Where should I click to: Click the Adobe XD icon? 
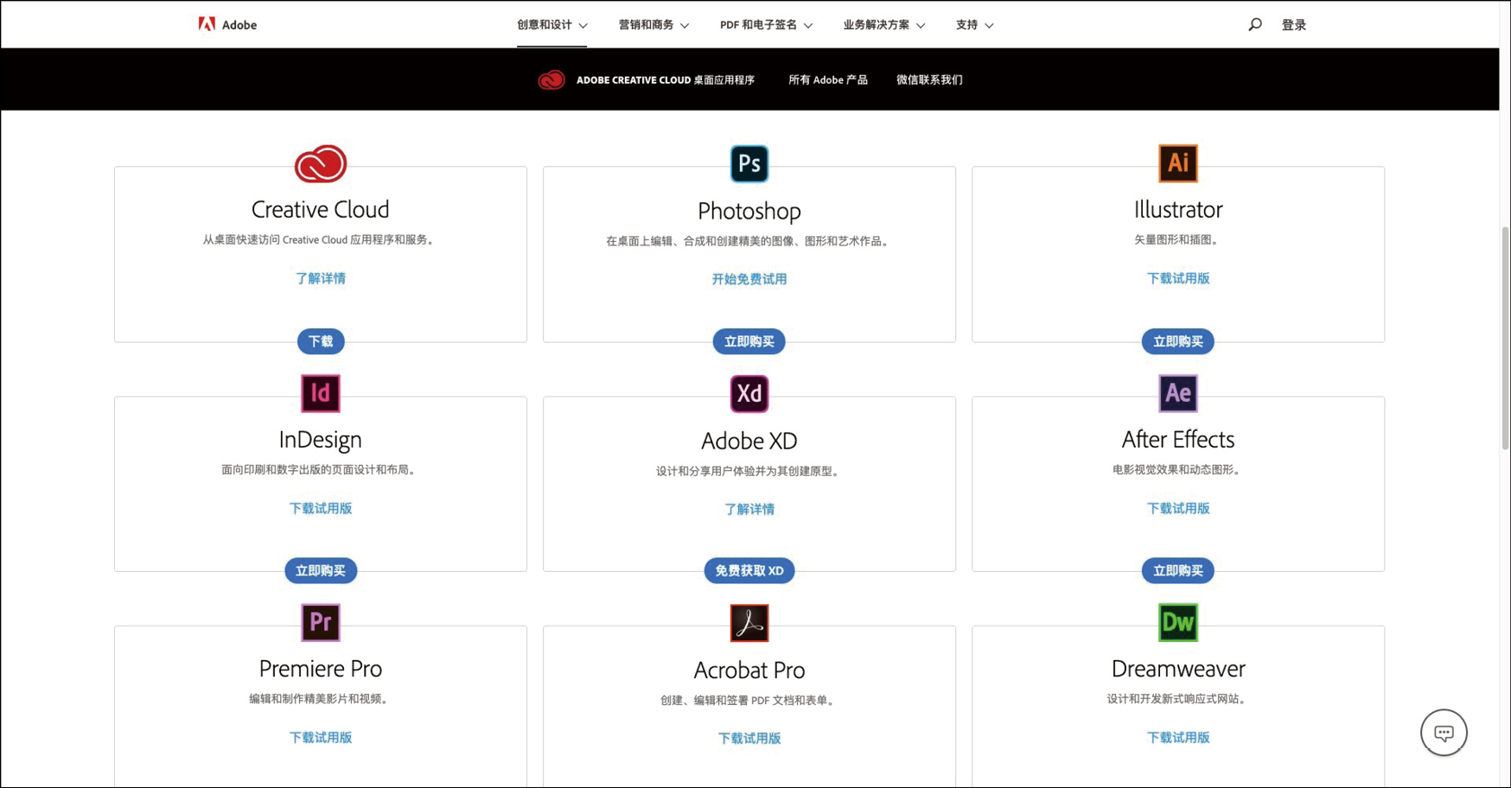tap(749, 393)
